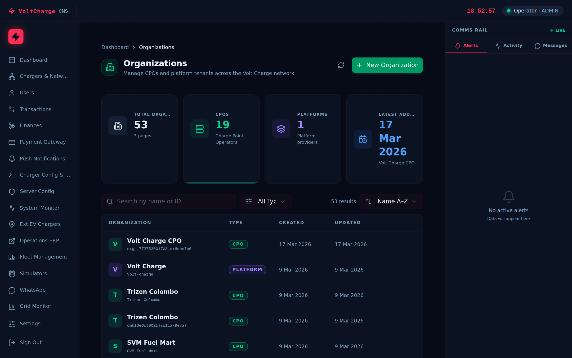The height and width of the screenshot is (358, 572).
Task: Launch the Simulators page
Action: coord(33,273)
